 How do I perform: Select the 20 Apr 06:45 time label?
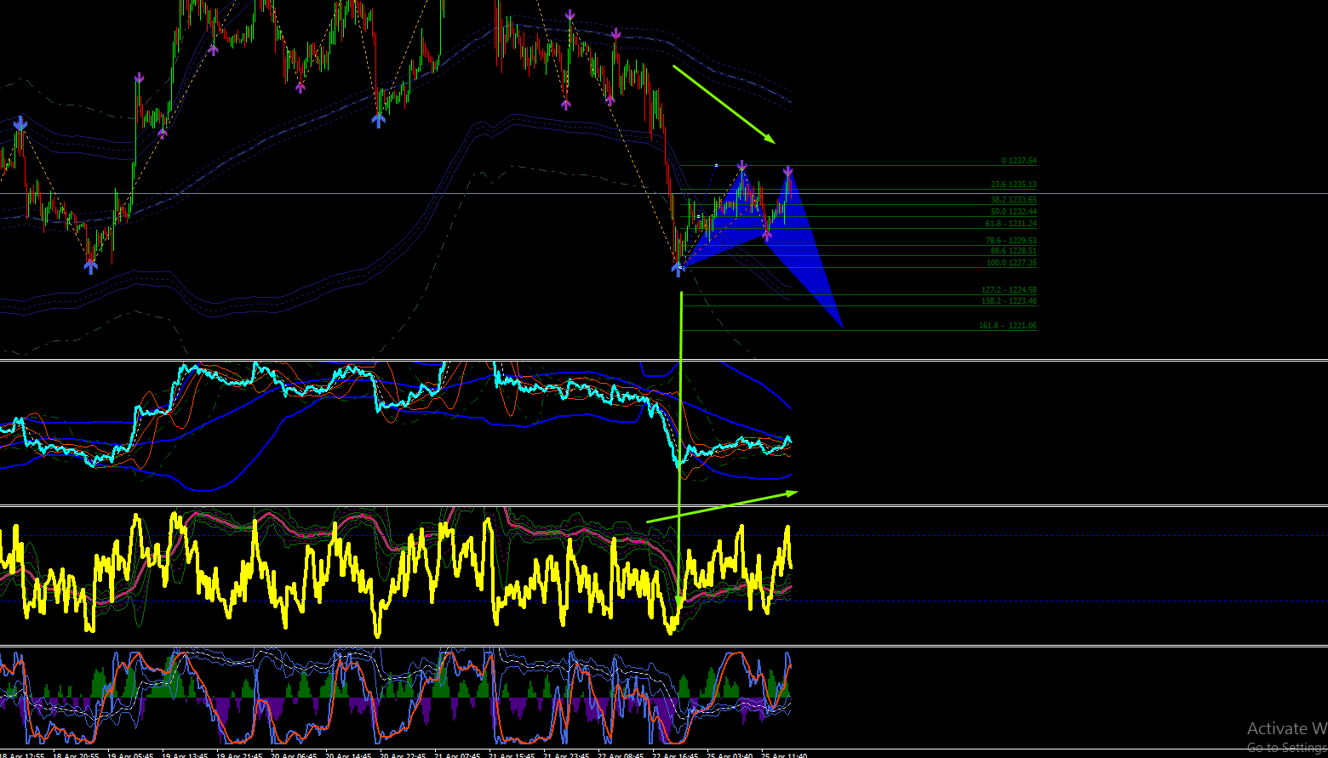coord(294,755)
